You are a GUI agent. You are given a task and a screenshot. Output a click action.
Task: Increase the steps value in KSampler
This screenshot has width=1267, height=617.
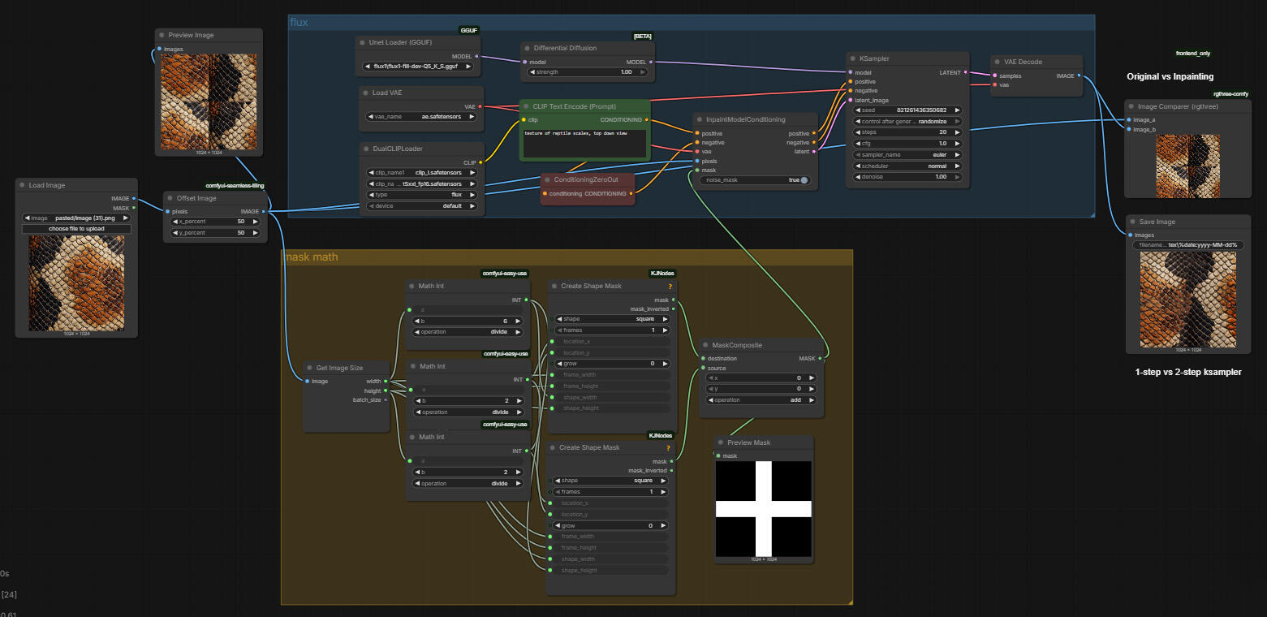point(957,132)
